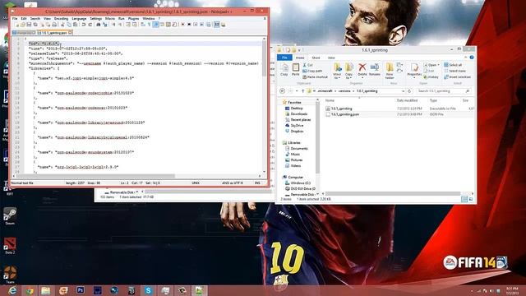Switch to the Explorer Share tab

[x=316, y=58]
